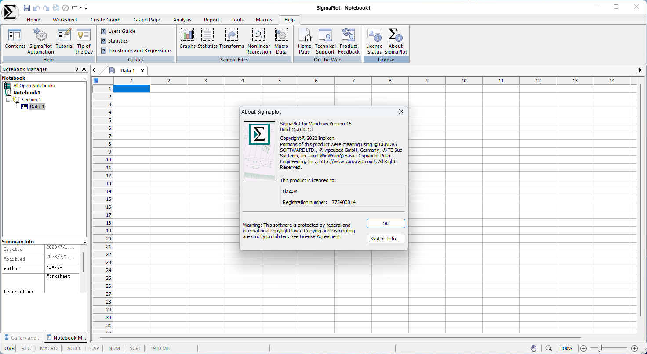The image size is (647, 354).
Task: Collapse the Summary Info pane arrow
Action: coord(85,242)
